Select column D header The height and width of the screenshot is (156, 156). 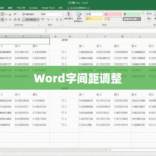[x=6, y=36]
